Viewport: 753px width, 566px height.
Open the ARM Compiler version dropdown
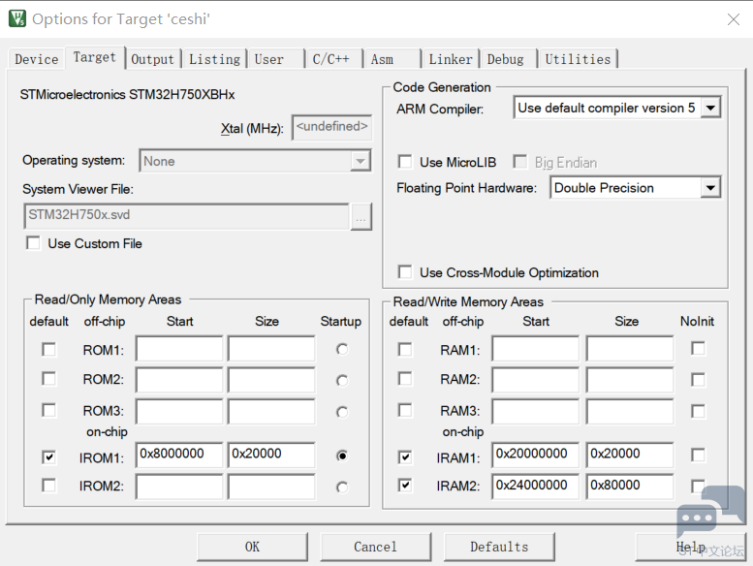pyautogui.click(x=710, y=108)
